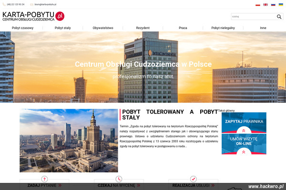Click the clock icon above Czekaj na wycenę
Viewport: 286px width, 190px height.
[x=119, y=179]
